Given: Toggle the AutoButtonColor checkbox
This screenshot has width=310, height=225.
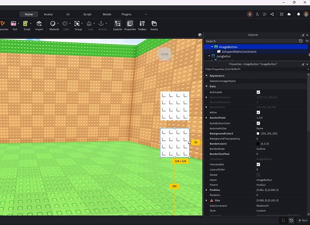Looking at the screenshot, I should pos(258,123).
